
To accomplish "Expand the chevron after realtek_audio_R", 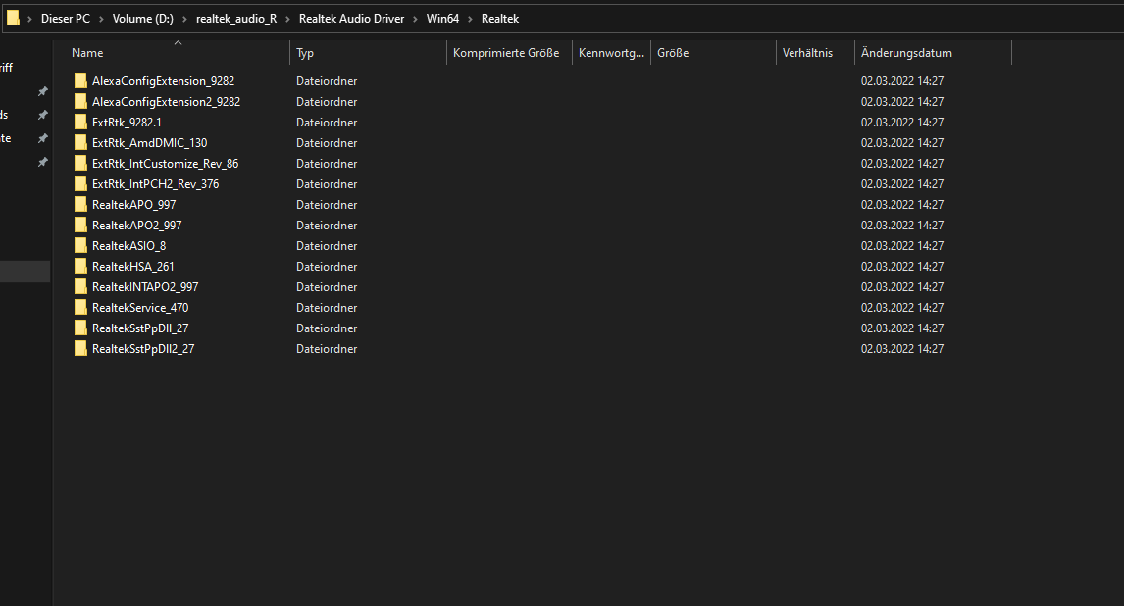I will 287,19.
